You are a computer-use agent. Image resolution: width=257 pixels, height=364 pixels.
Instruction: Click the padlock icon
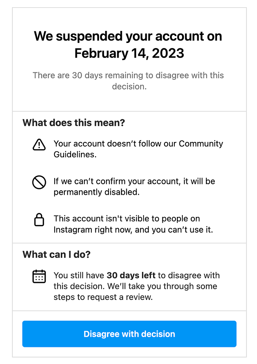tap(39, 220)
